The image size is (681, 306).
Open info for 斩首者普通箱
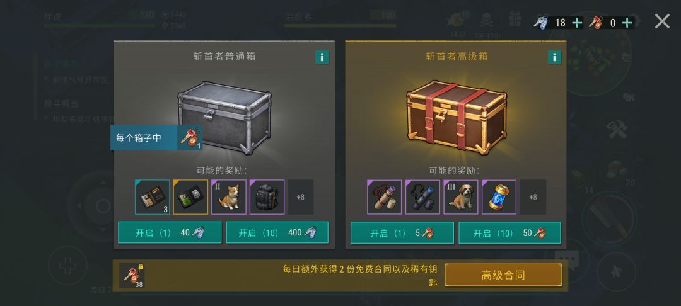322,57
